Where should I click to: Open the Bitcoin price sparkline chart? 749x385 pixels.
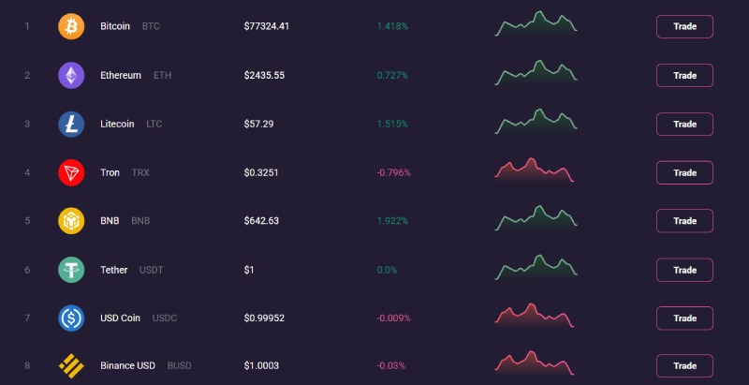(536, 23)
